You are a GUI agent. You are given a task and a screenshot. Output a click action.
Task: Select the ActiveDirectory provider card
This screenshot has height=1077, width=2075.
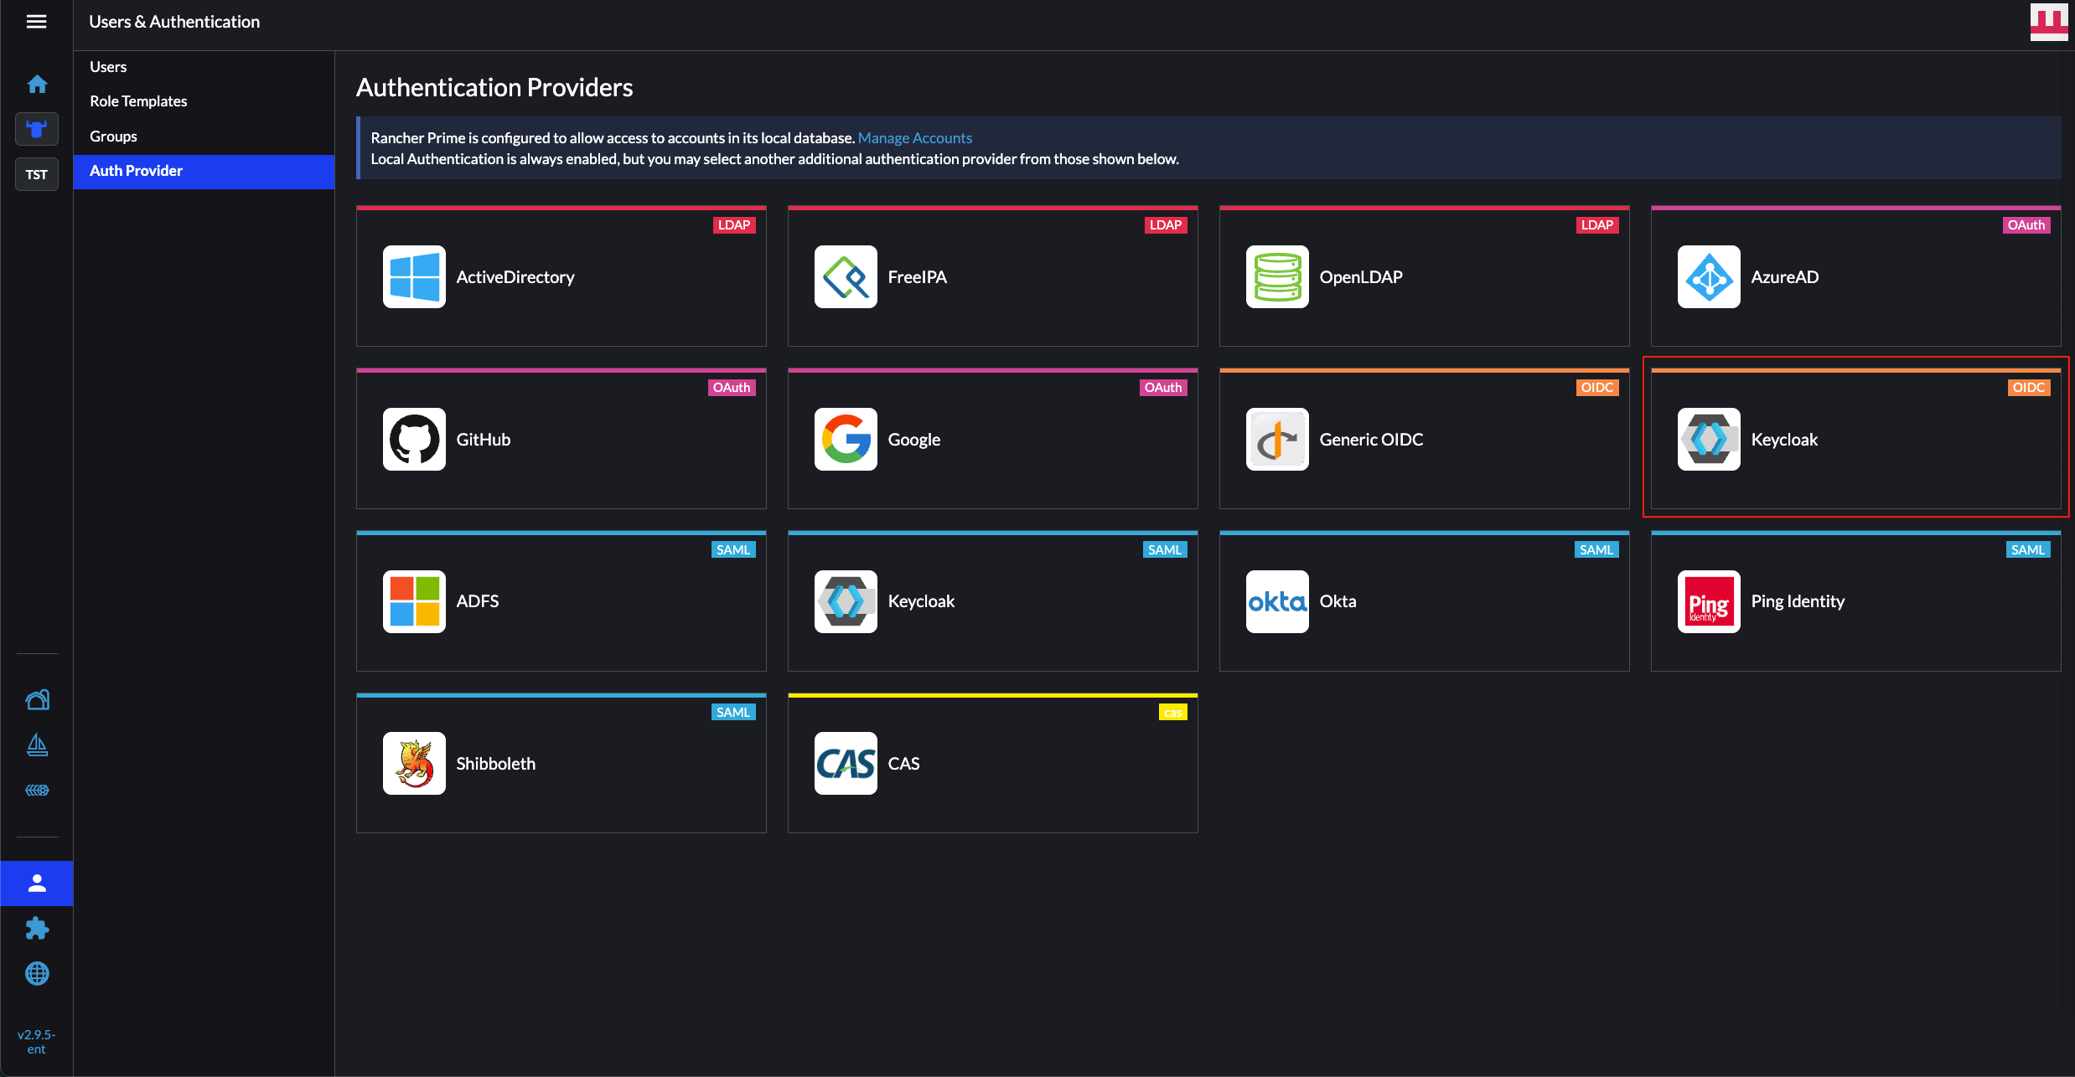click(x=561, y=277)
